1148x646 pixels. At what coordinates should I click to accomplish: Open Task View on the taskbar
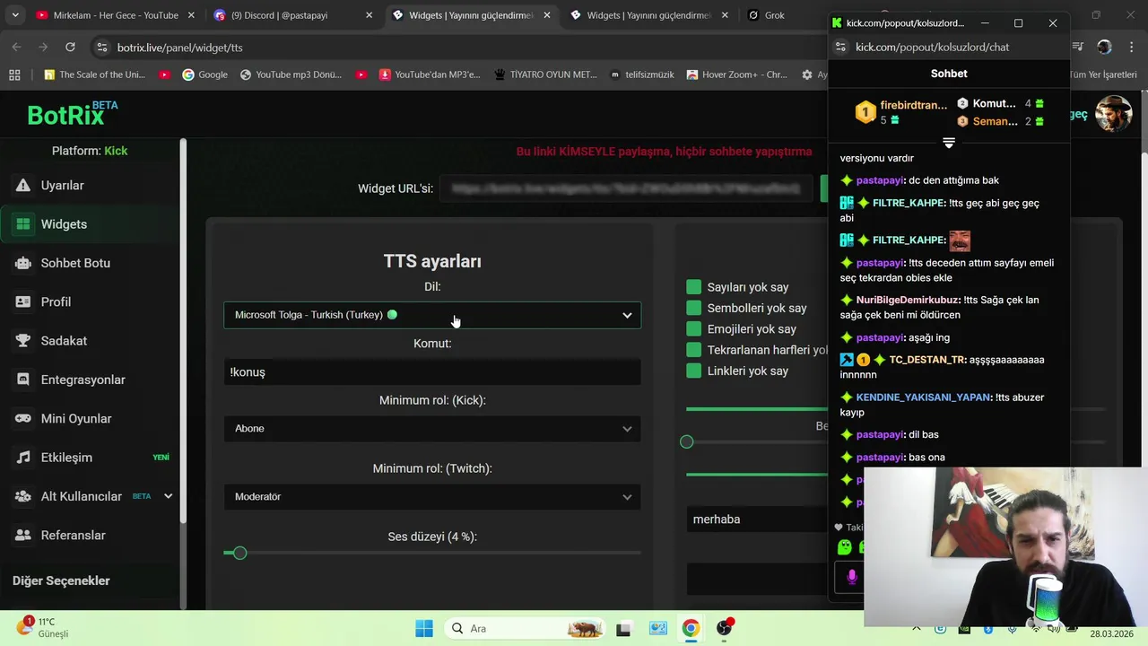coord(624,628)
